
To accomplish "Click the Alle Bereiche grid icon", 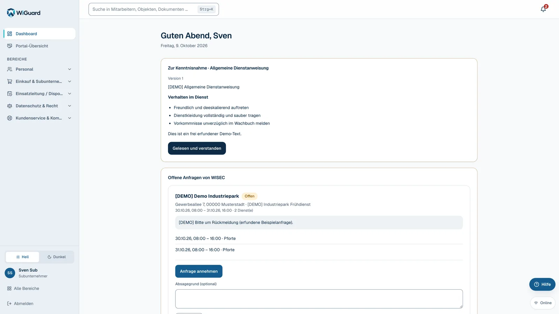I will 9,289.
